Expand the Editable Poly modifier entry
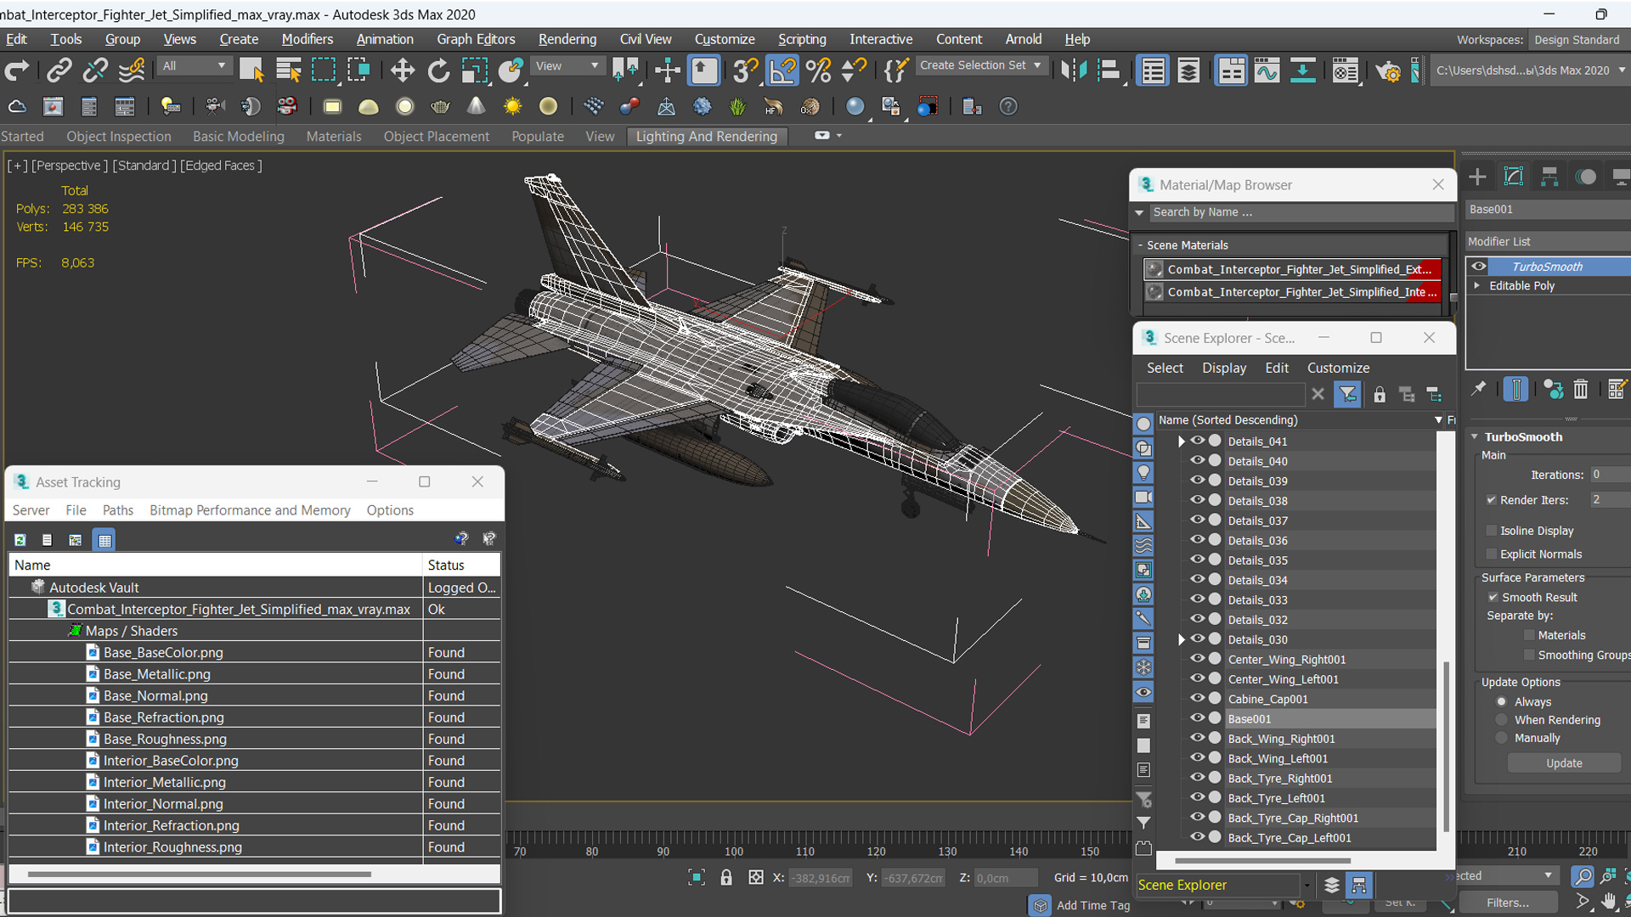This screenshot has height=917, width=1631. click(1477, 286)
